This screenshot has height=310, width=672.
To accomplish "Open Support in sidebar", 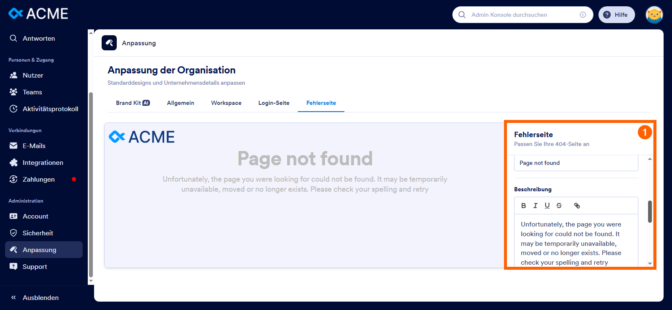I will coord(44,266).
